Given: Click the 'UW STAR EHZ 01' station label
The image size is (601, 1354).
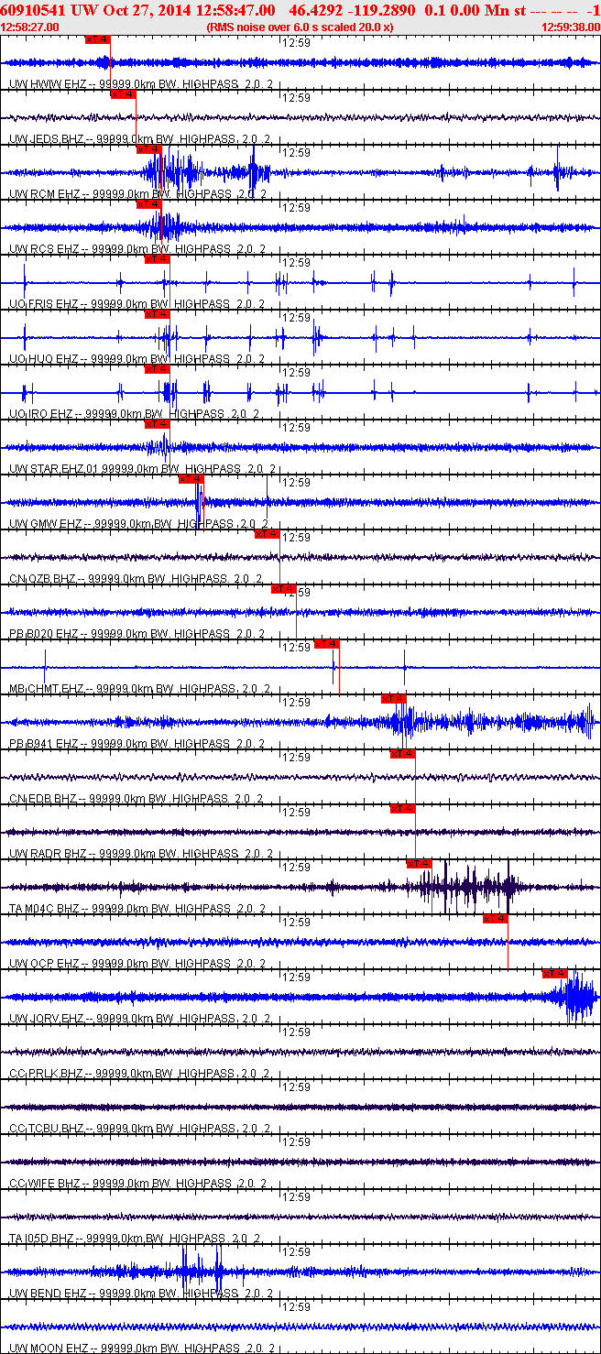Looking at the screenshot, I should [x=52, y=469].
